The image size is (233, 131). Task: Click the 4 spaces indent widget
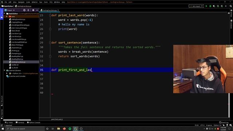(x=209, y=125)
